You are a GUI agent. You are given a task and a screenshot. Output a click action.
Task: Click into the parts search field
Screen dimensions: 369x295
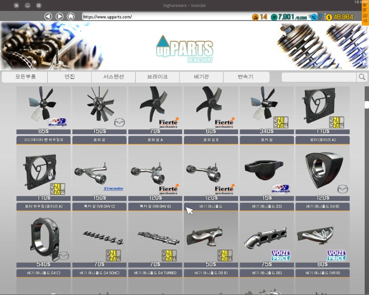(x=319, y=77)
